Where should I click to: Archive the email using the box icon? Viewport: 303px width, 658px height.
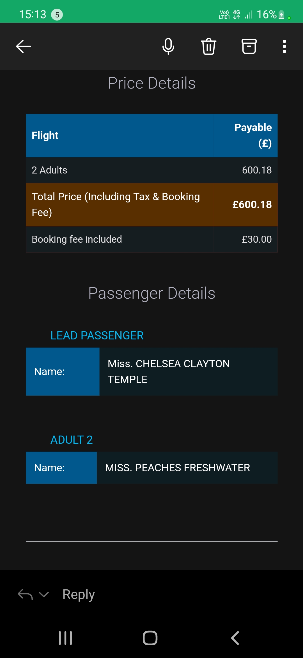click(249, 46)
